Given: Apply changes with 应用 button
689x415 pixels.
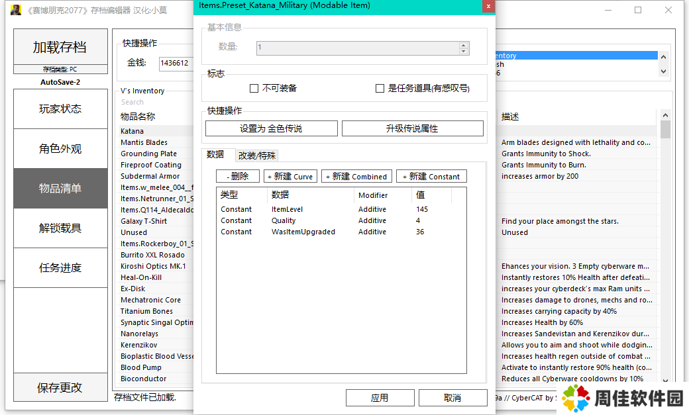Looking at the screenshot, I should [x=380, y=398].
